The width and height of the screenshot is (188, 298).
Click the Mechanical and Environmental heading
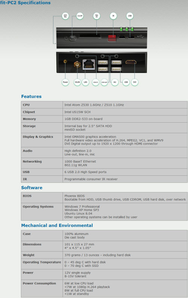(x=57, y=225)
